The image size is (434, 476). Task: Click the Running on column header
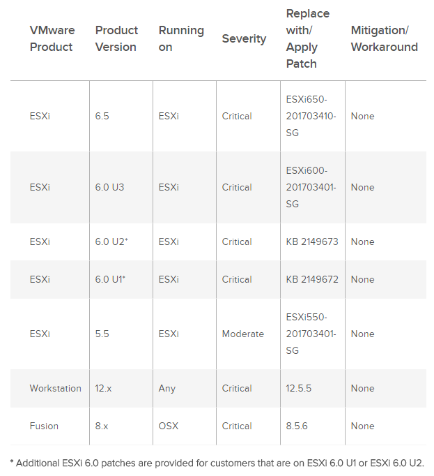(181, 38)
